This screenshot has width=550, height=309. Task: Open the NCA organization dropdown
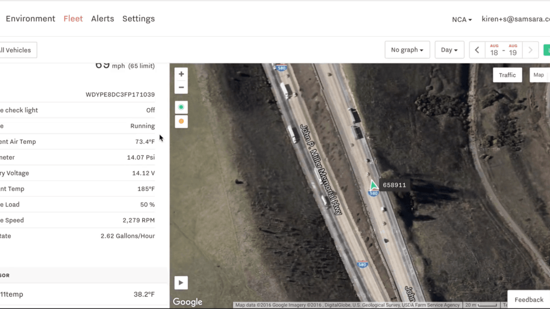click(x=462, y=20)
